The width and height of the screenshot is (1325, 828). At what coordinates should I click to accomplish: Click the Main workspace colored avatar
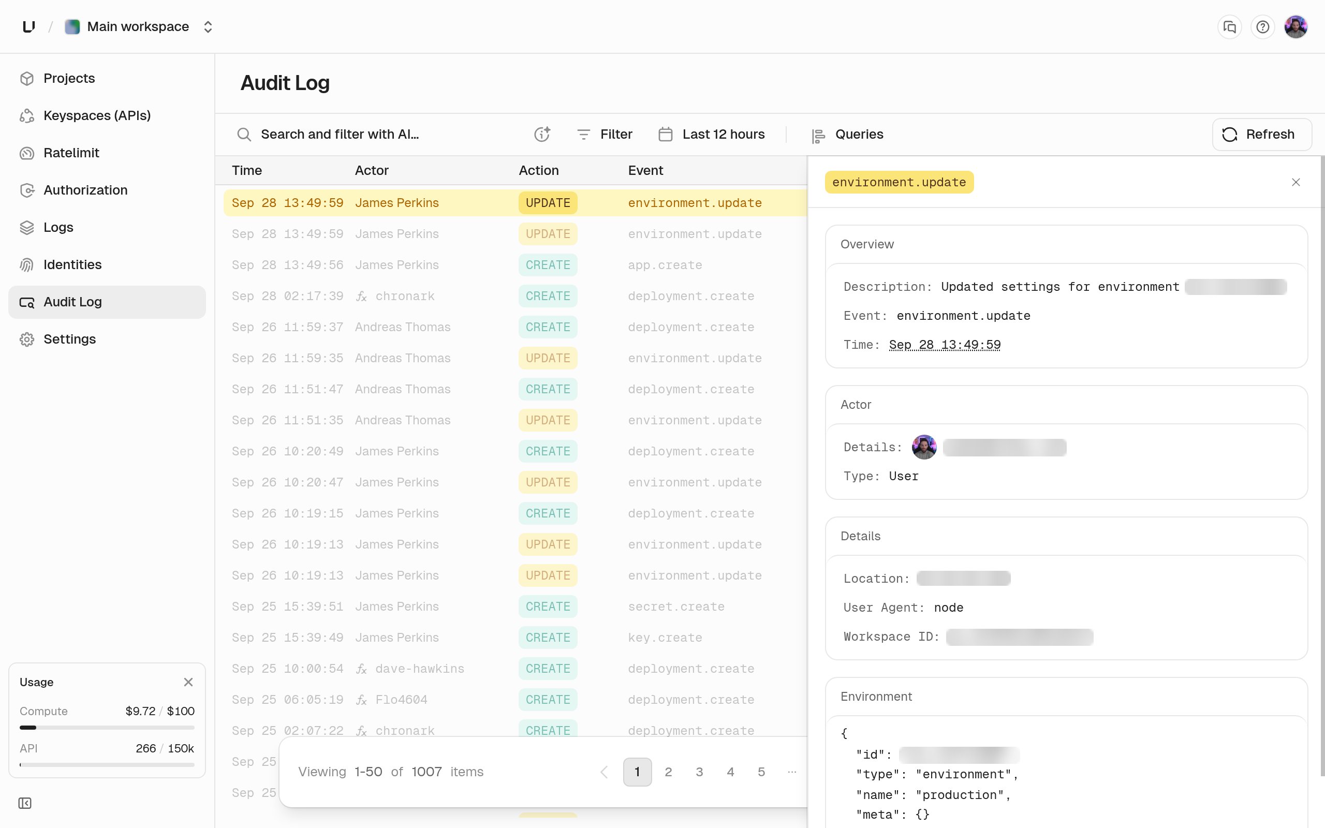point(72,26)
